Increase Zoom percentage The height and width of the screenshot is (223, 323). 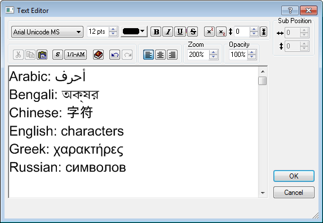coord(214,52)
